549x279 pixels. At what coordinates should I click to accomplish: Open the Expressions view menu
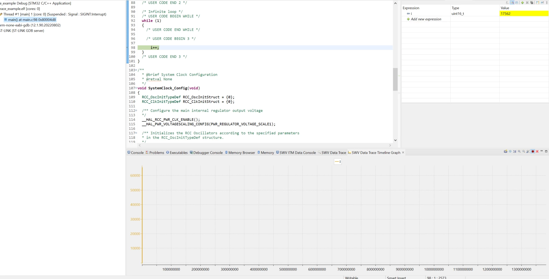pyautogui.click(x=547, y=3)
